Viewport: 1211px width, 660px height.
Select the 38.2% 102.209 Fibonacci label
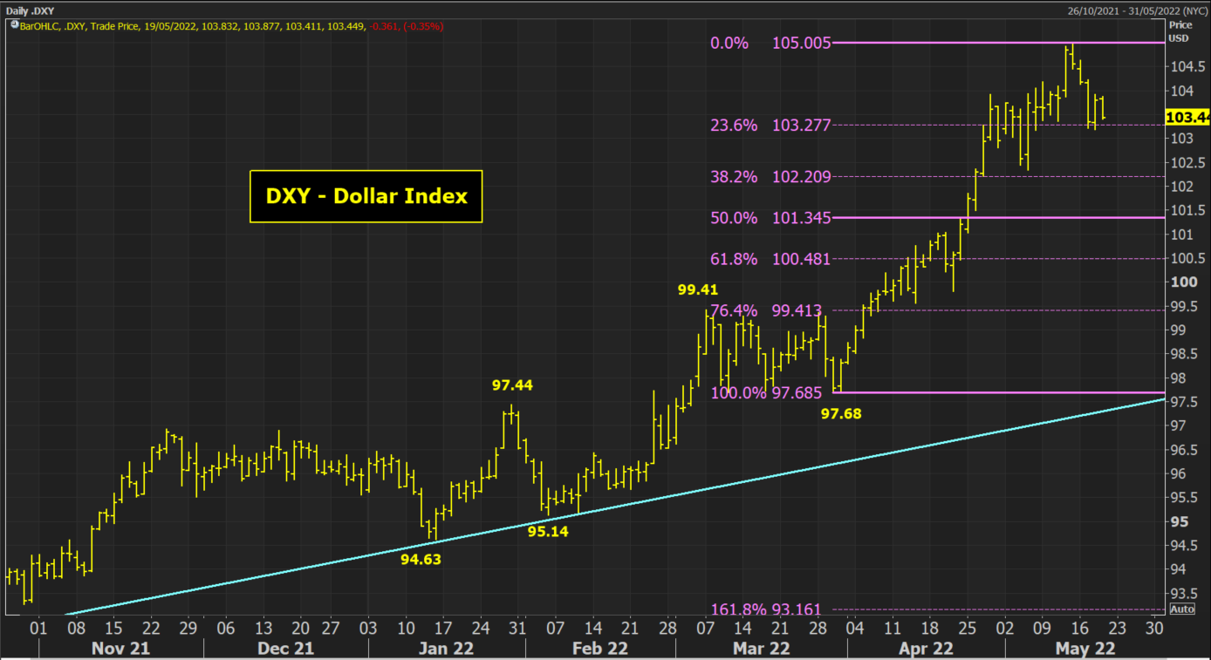(x=771, y=176)
